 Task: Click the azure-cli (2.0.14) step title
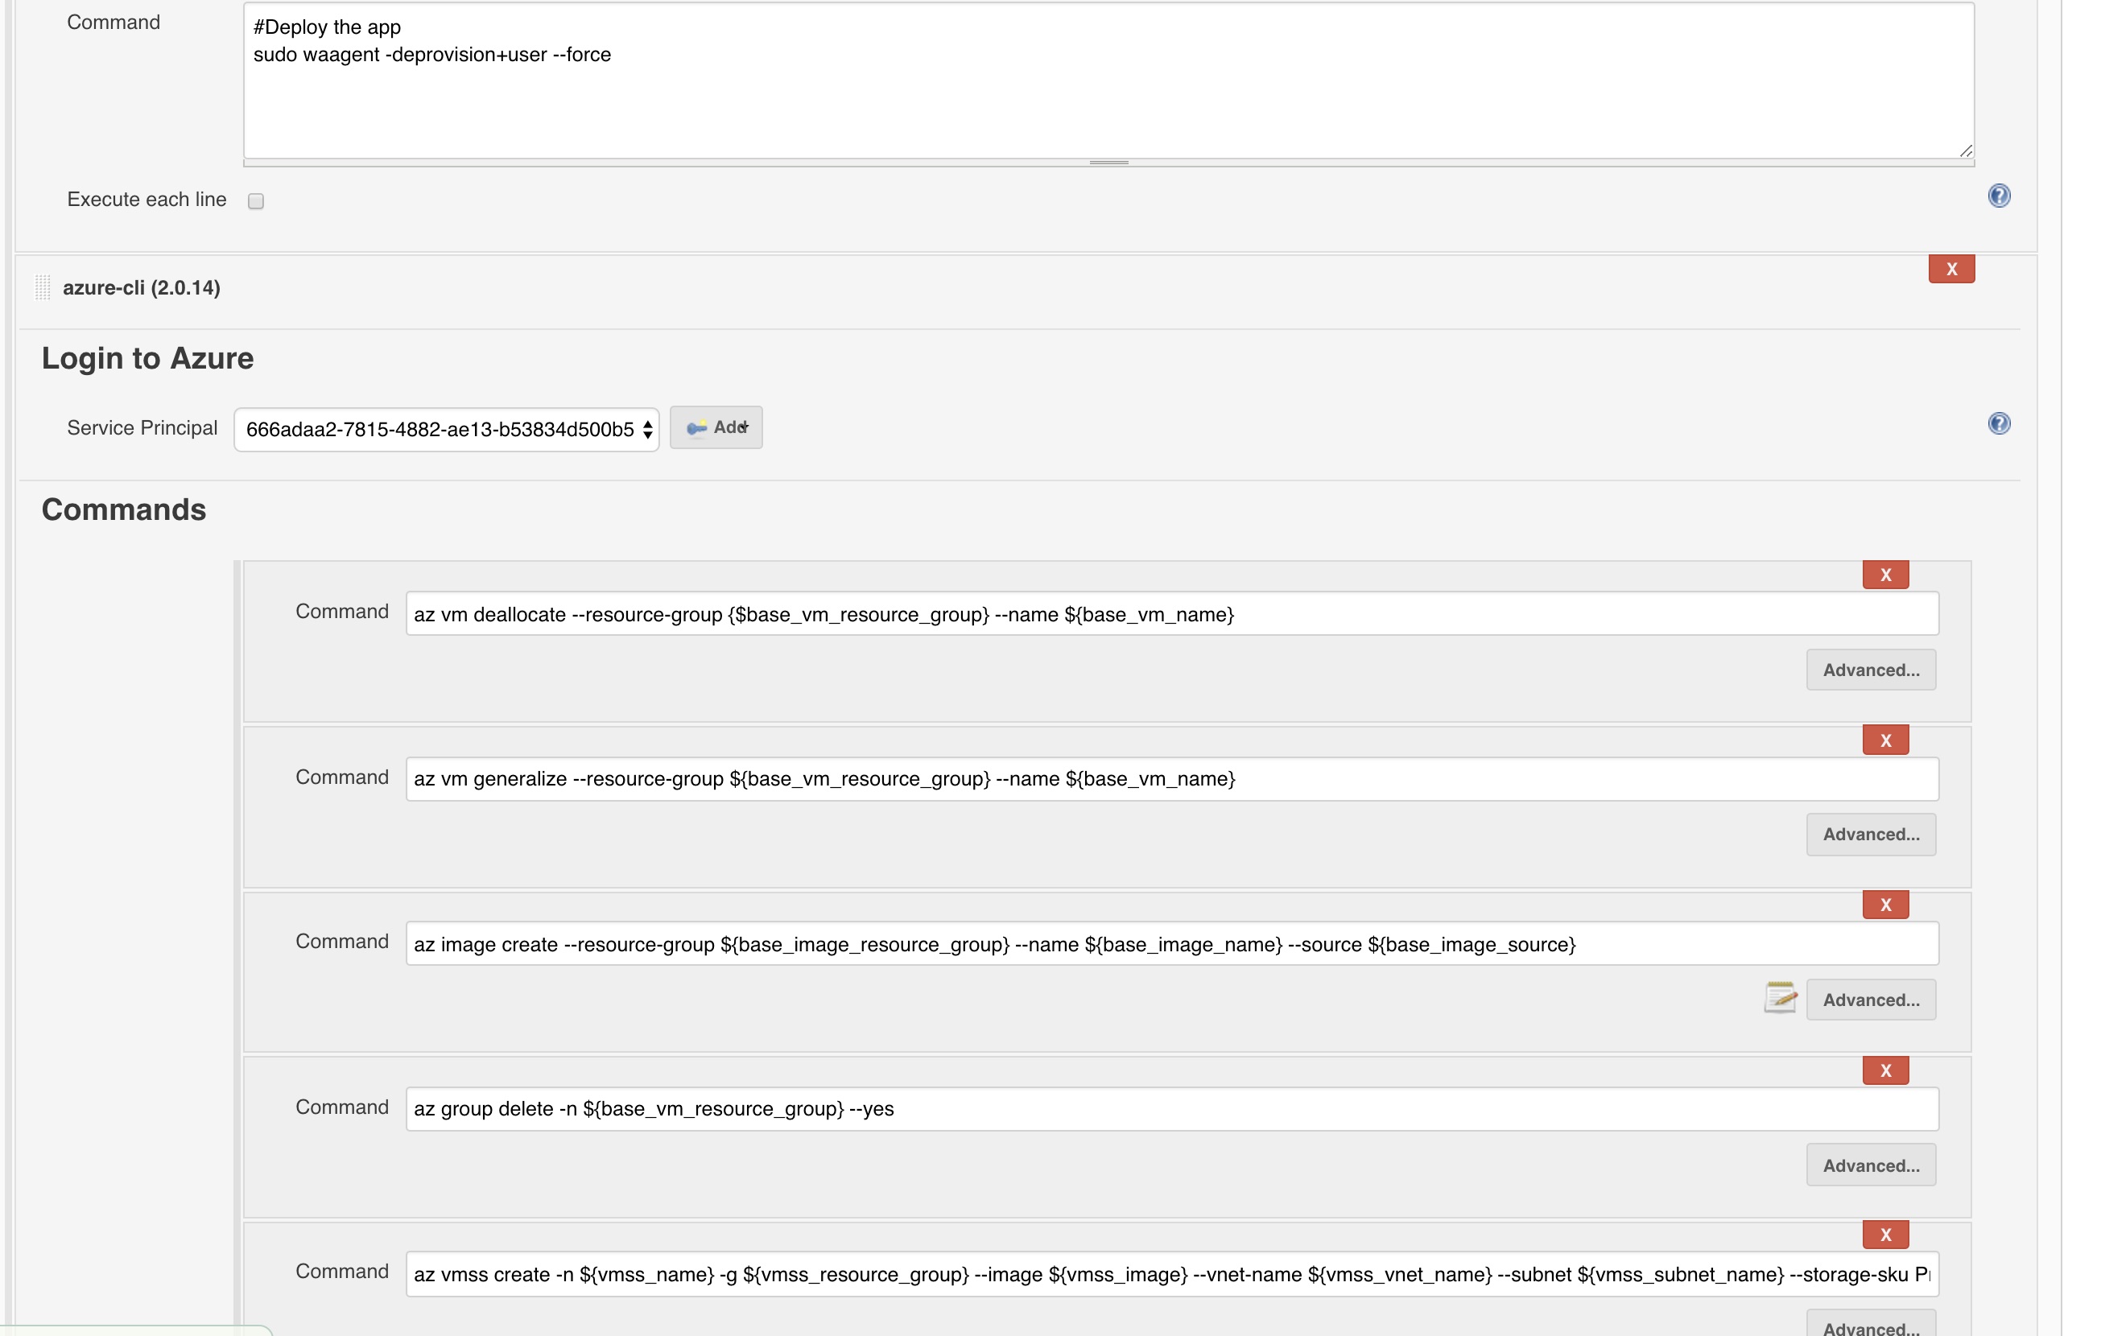pos(142,288)
